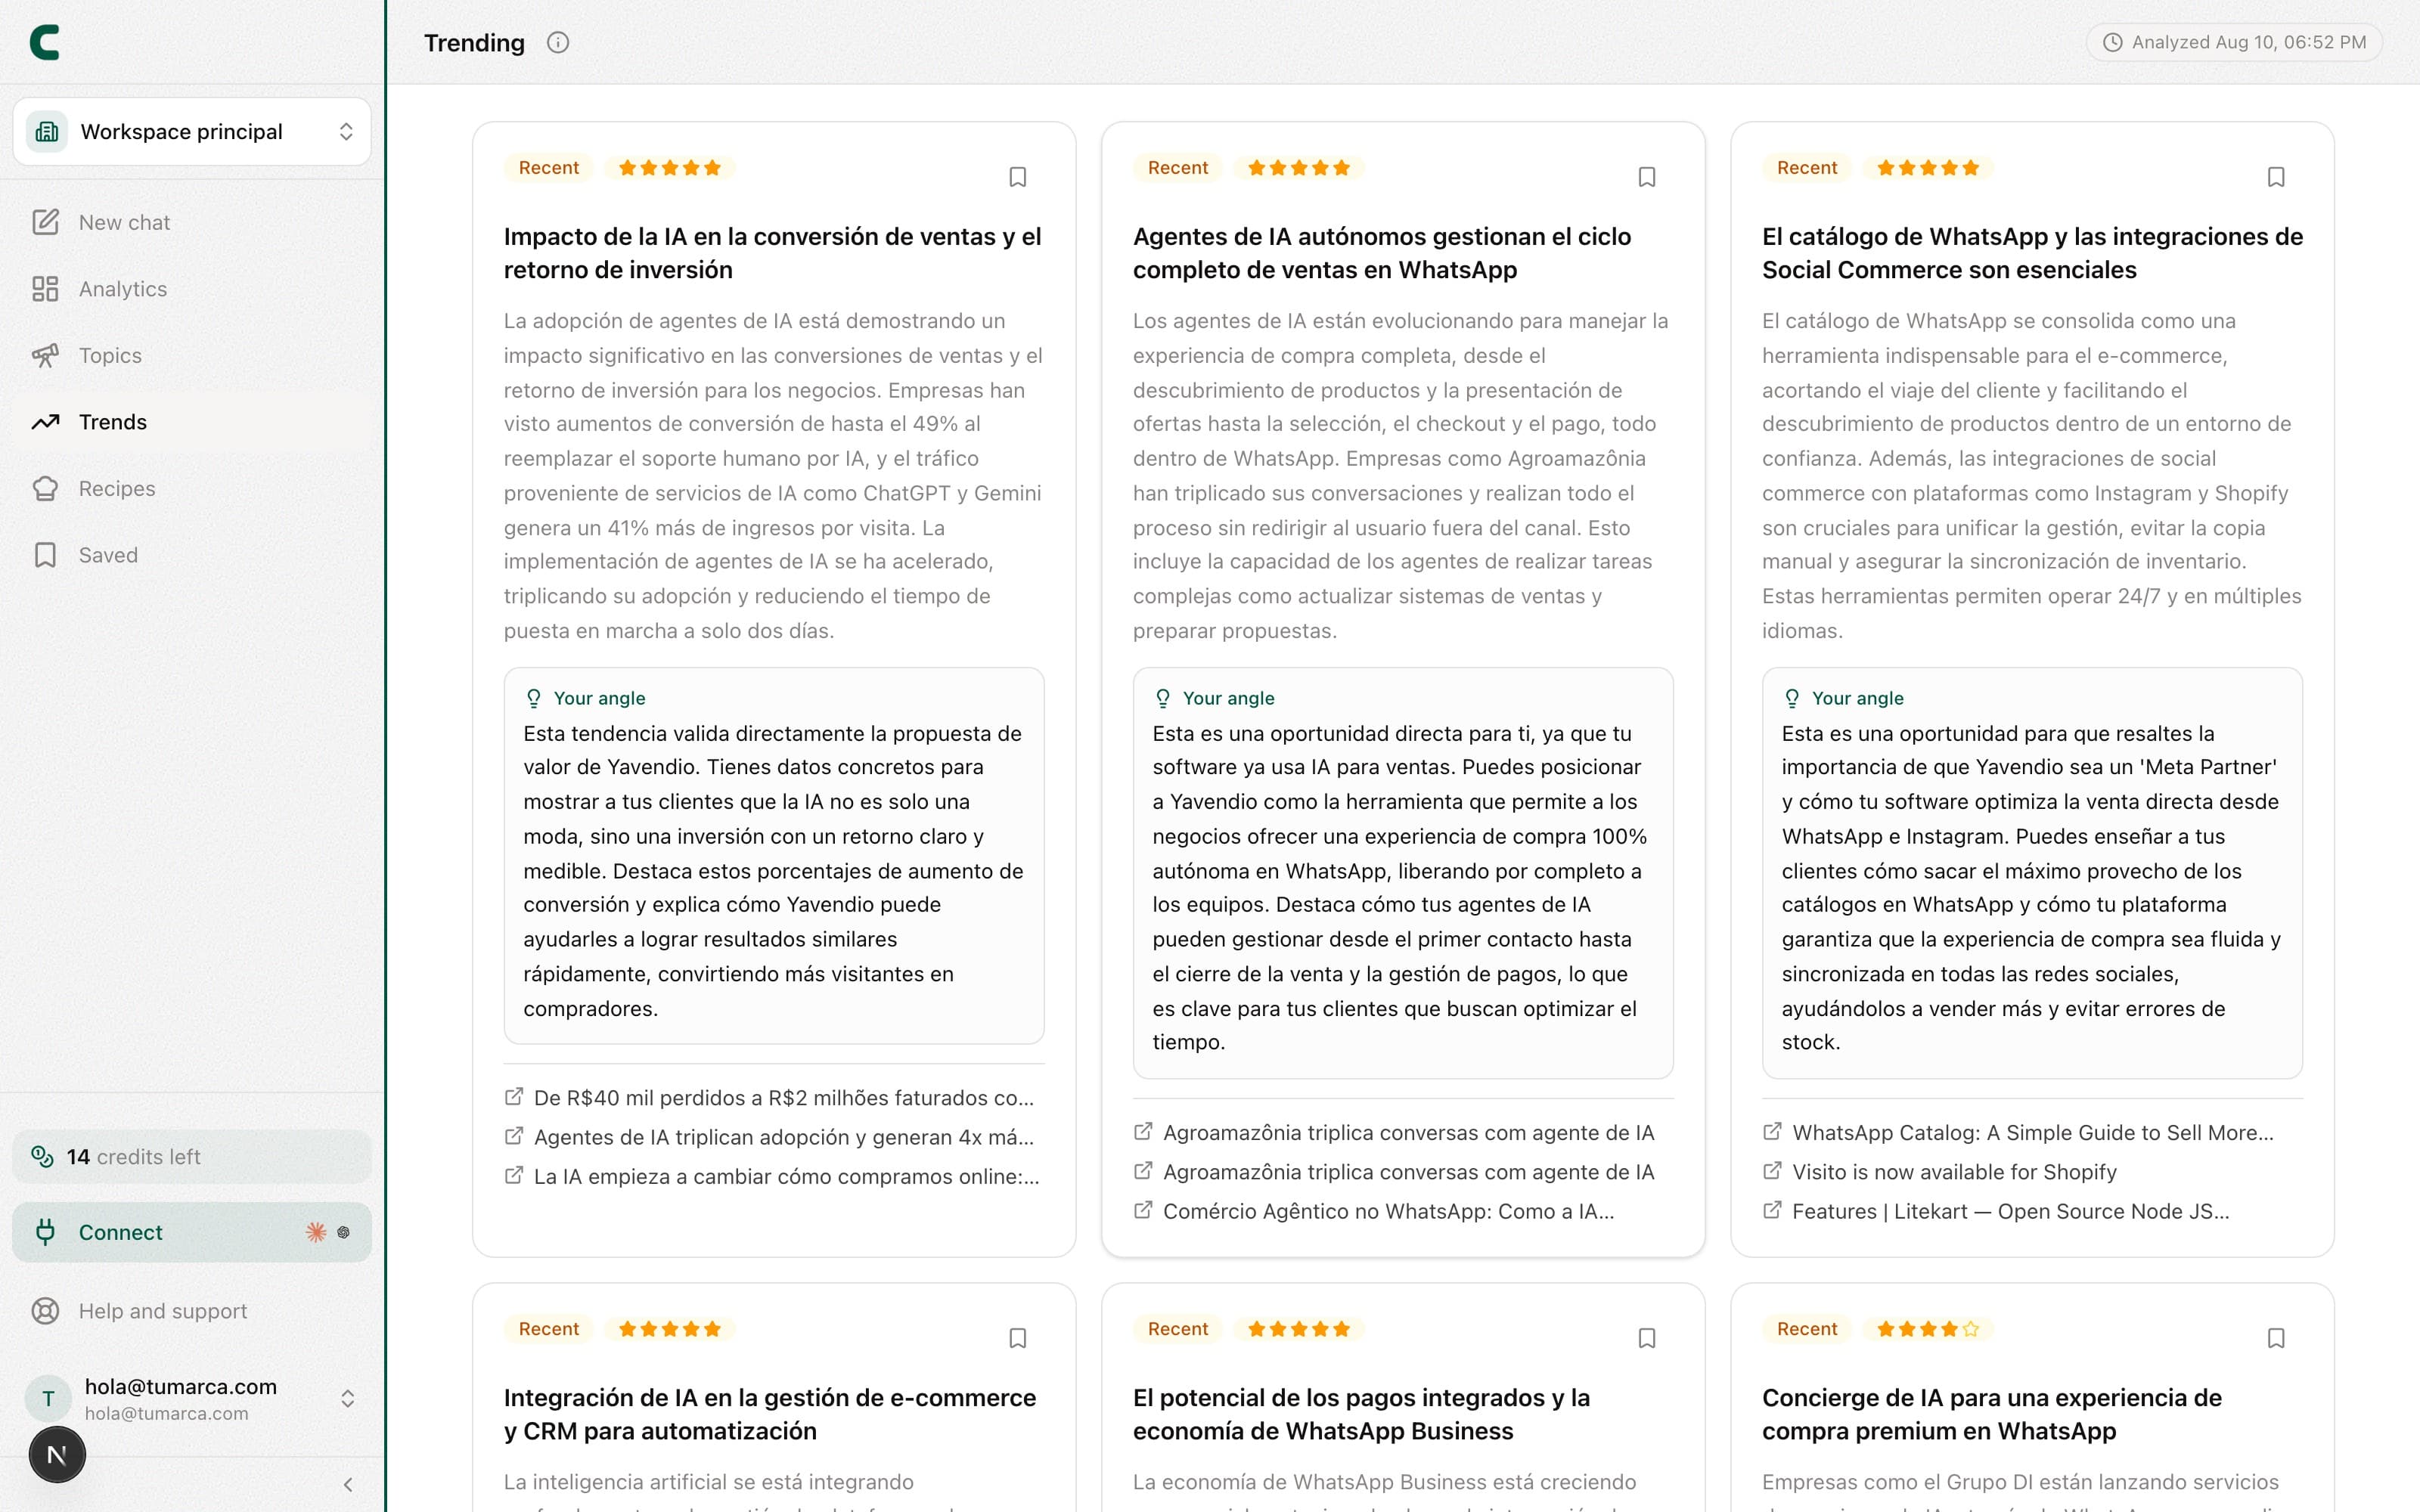Open Help and support

(192, 1311)
